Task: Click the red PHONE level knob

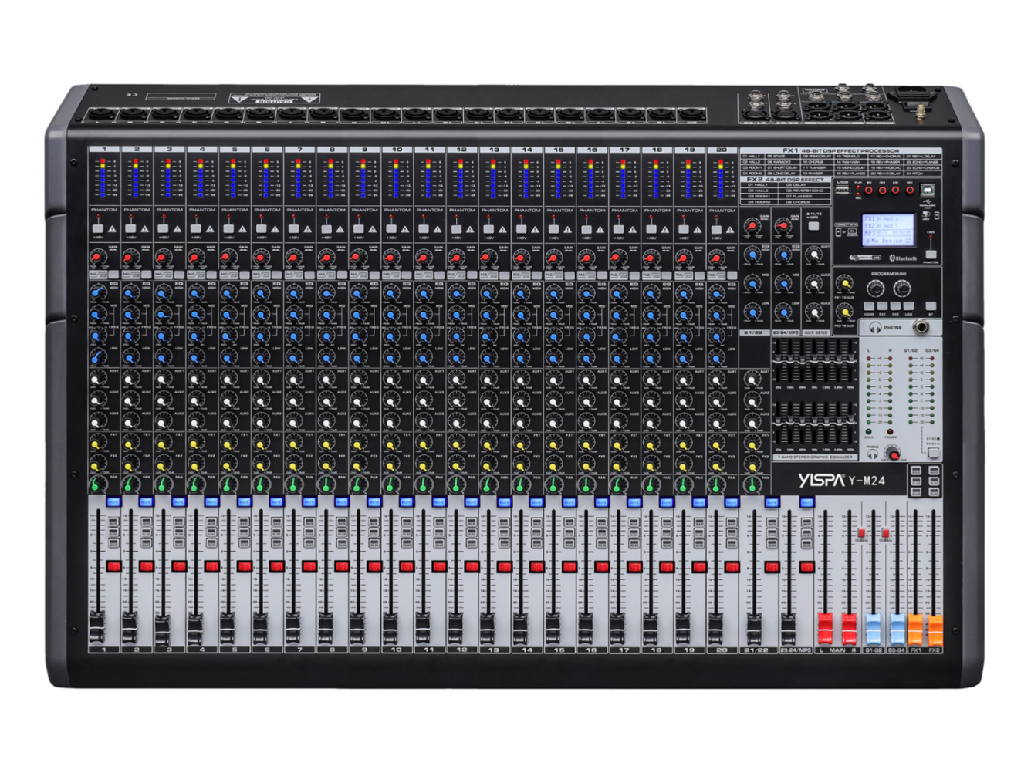Action: point(894,454)
